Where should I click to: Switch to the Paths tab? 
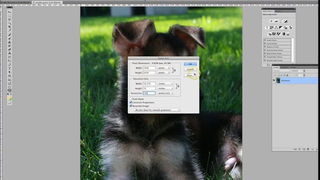click(293, 67)
